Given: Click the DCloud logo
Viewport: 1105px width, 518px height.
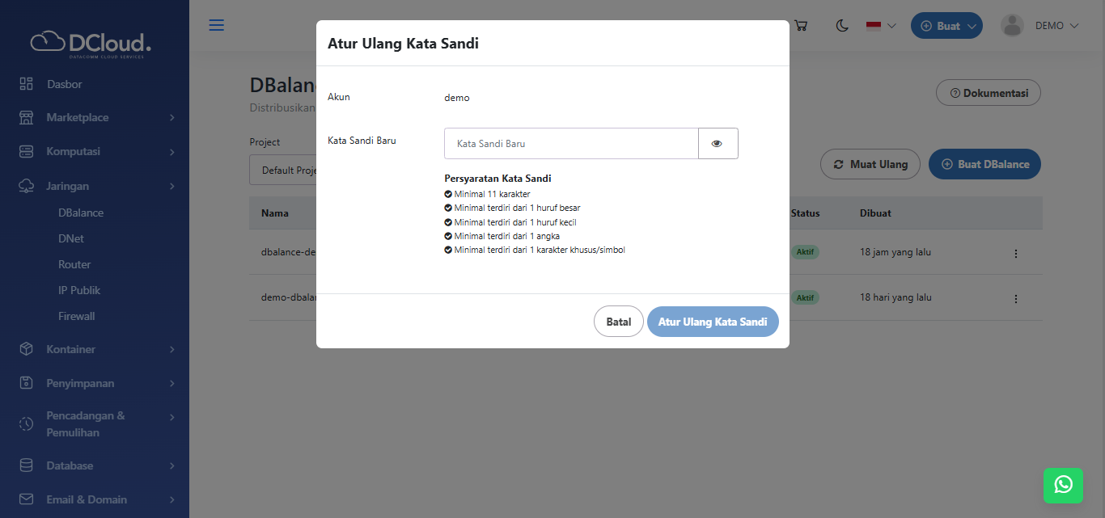Looking at the screenshot, I should [x=91, y=43].
